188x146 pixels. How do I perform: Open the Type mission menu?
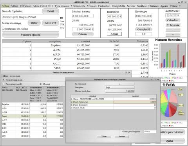(62, 6)
